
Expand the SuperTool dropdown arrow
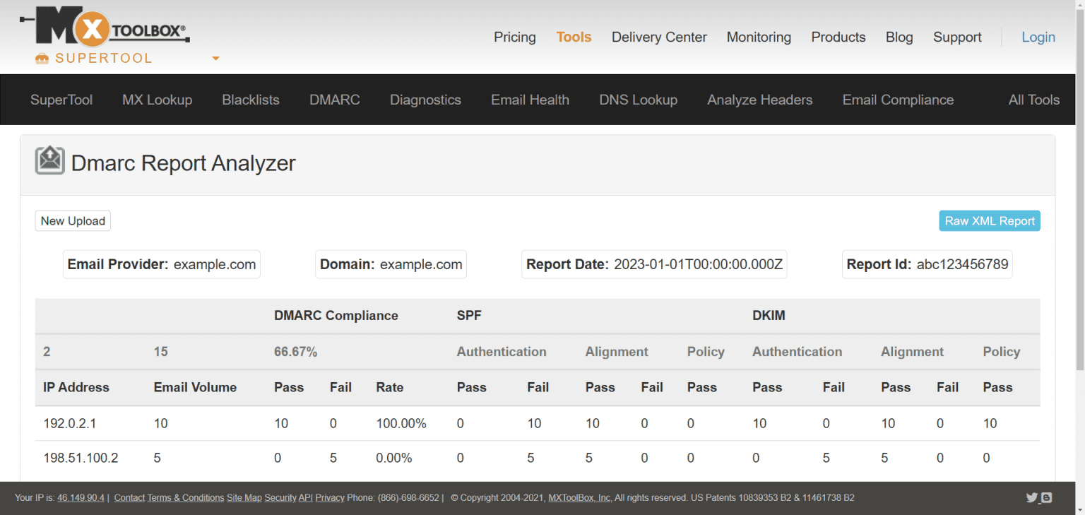215,59
